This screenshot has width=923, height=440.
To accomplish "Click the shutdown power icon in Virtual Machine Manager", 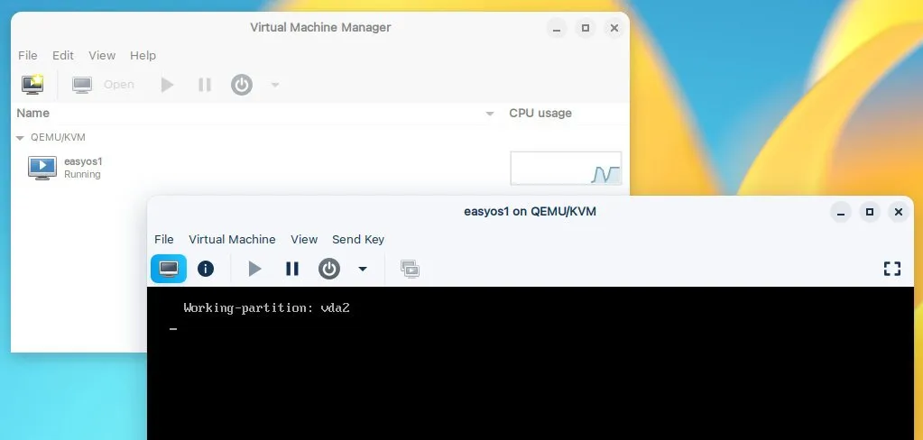I will pyautogui.click(x=241, y=85).
